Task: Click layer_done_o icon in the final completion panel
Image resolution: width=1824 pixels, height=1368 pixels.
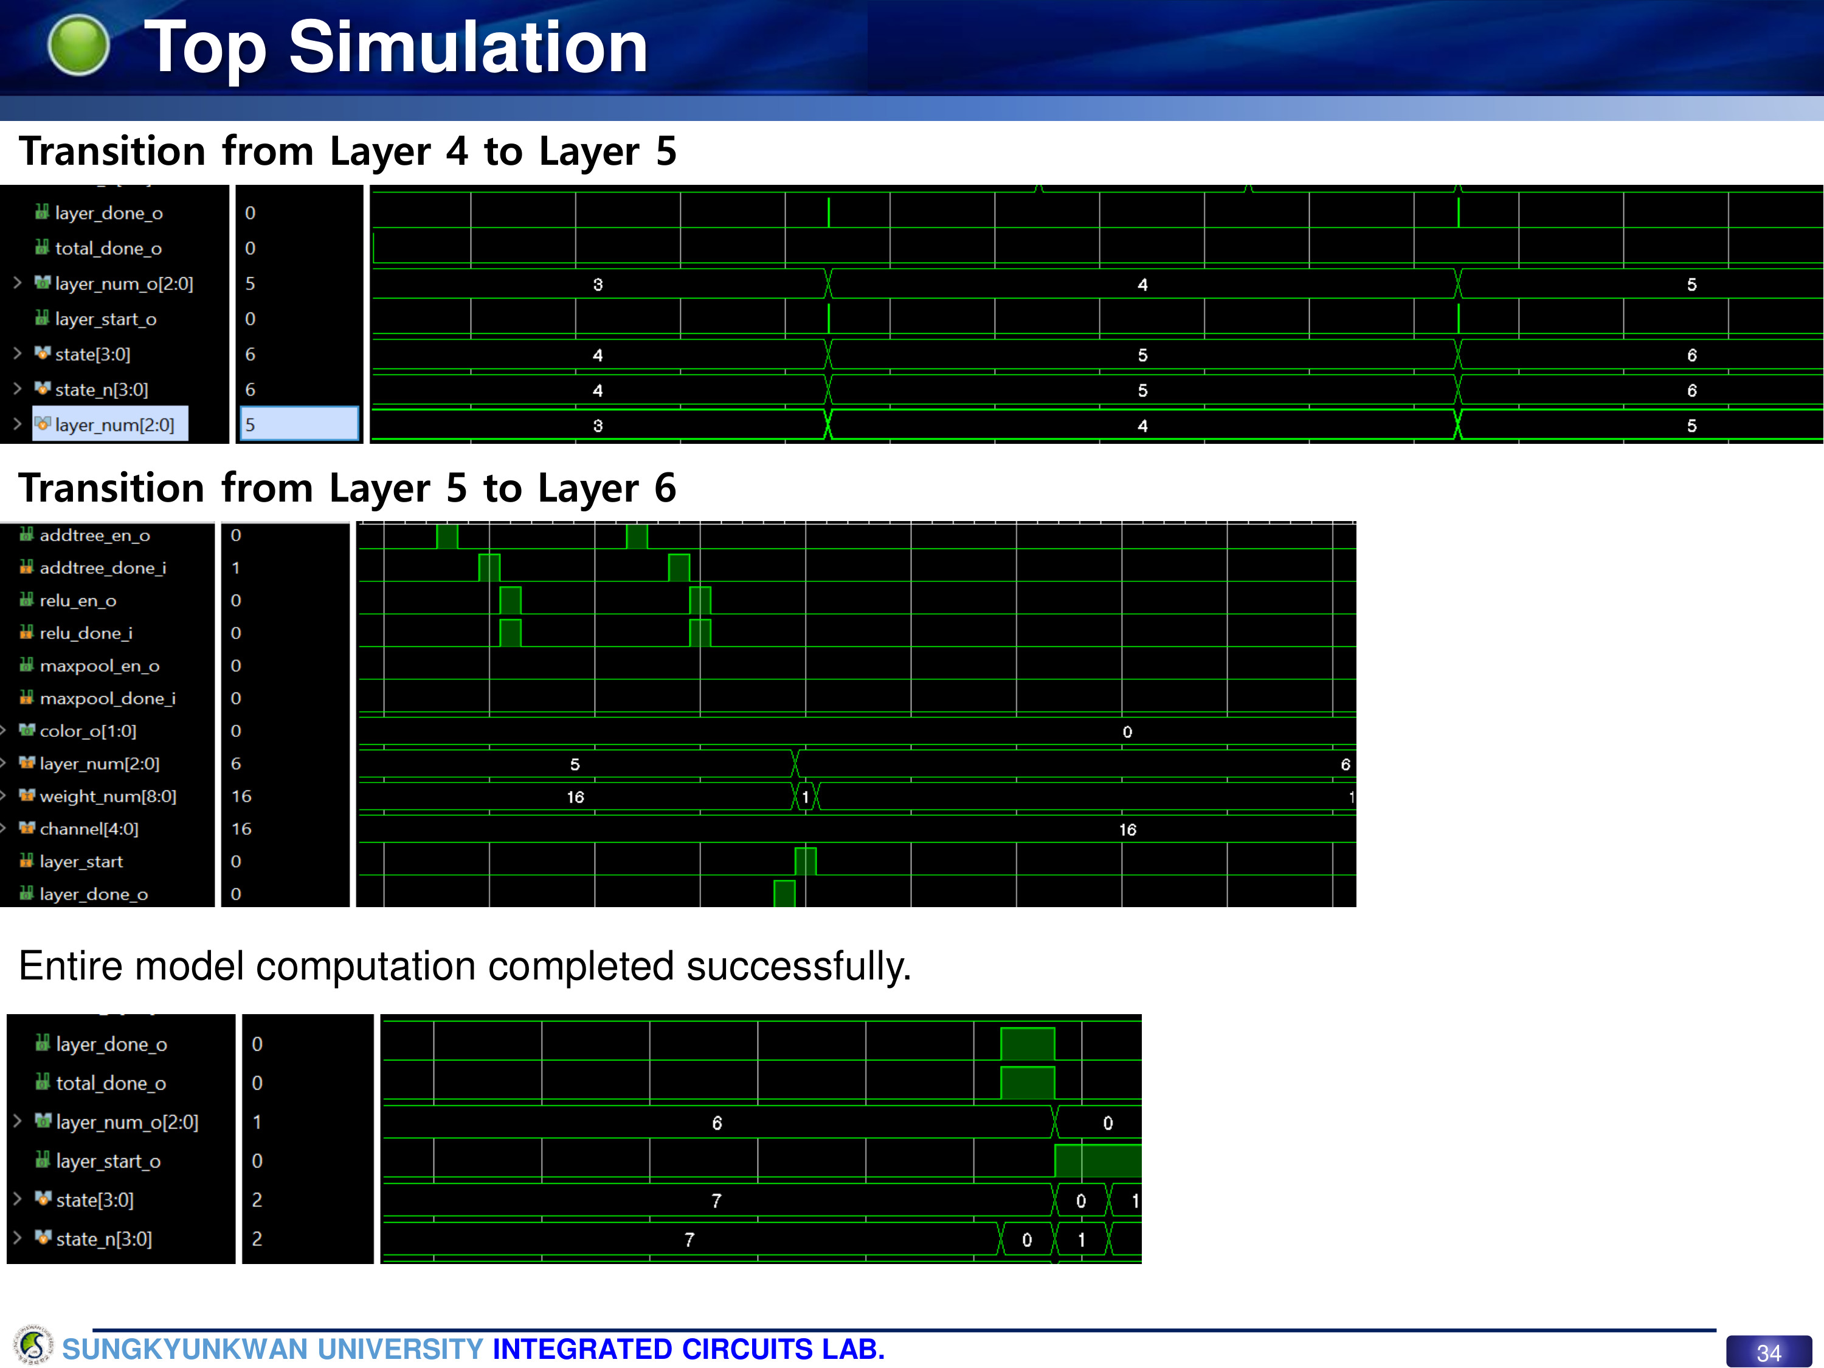Action: 43,1043
